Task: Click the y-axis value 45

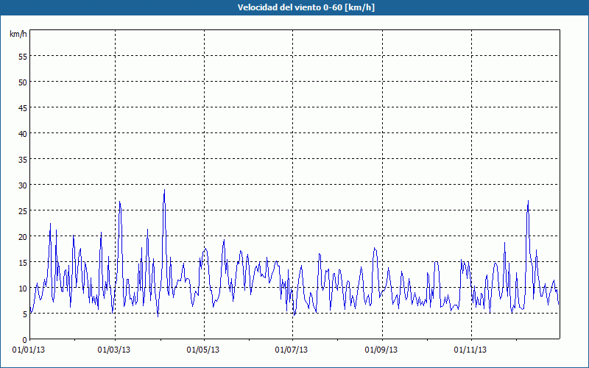Action: [23, 108]
